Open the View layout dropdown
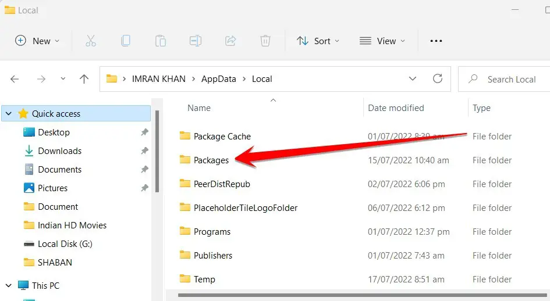 coord(382,41)
